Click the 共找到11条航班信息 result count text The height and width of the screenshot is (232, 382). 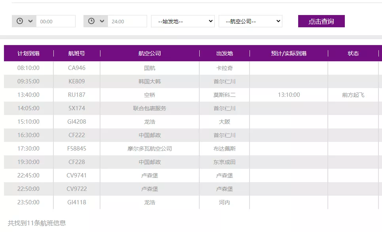click(37, 223)
